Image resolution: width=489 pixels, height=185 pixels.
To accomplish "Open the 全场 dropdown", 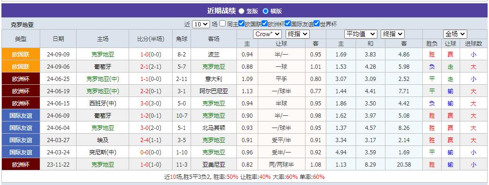I will coord(455,34).
